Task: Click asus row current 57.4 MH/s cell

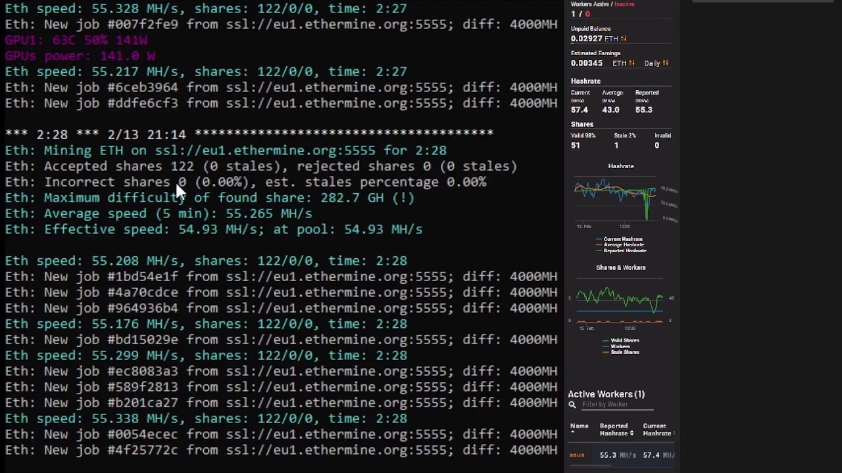Action: coord(658,455)
